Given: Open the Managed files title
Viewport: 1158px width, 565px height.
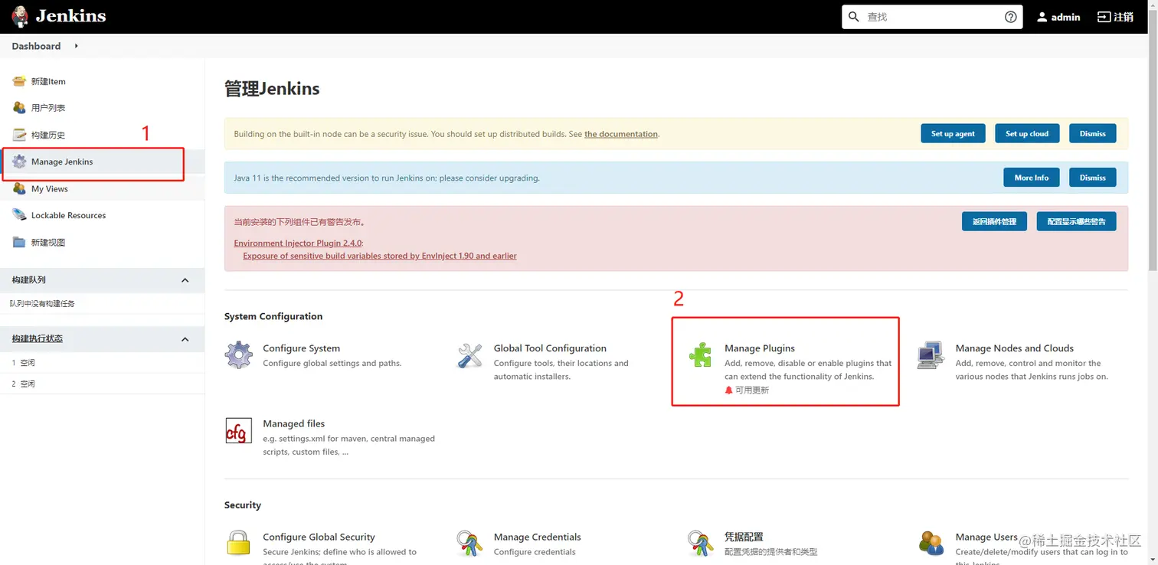Looking at the screenshot, I should tap(293, 423).
